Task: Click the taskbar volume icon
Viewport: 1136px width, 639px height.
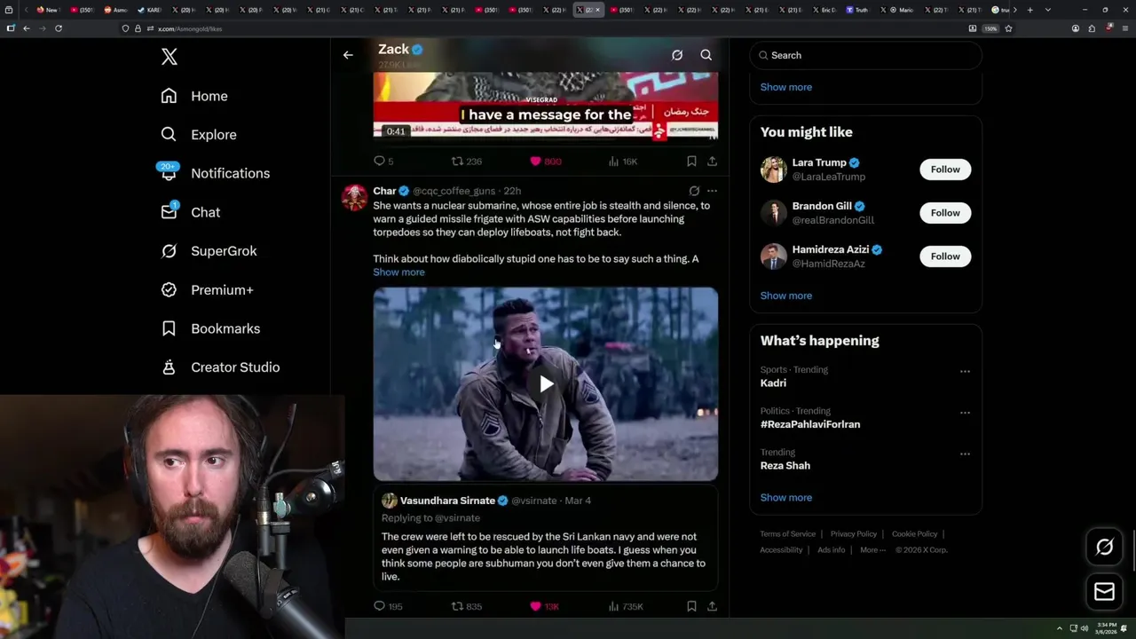Action: point(1084,628)
